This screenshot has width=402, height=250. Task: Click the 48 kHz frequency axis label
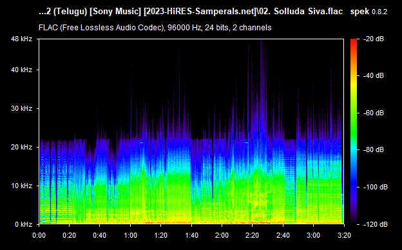(x=21, y=39)
